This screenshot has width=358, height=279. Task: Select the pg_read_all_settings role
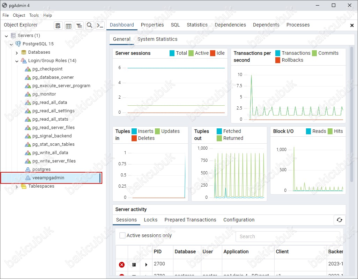[53, 111]
